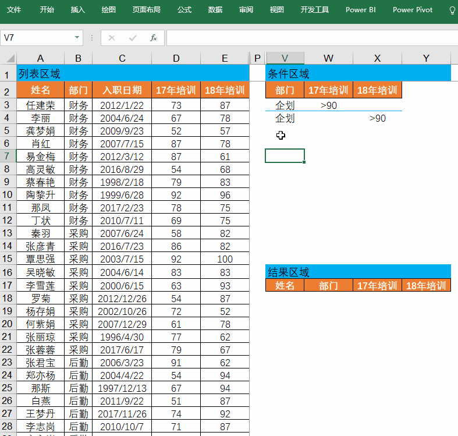
Task: Click the date cell 1996/4/30
Action: point(122,337)
